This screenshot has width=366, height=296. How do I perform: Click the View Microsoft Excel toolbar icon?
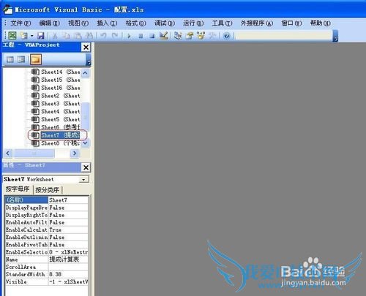pos(12,36)
